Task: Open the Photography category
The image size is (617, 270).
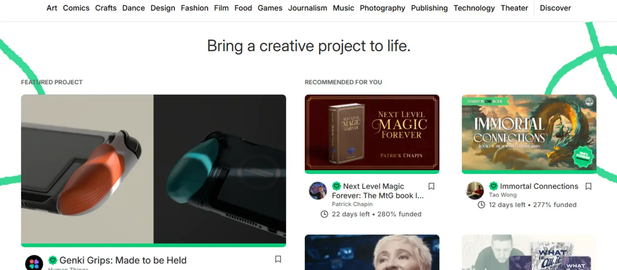Action: click(382, 8)
